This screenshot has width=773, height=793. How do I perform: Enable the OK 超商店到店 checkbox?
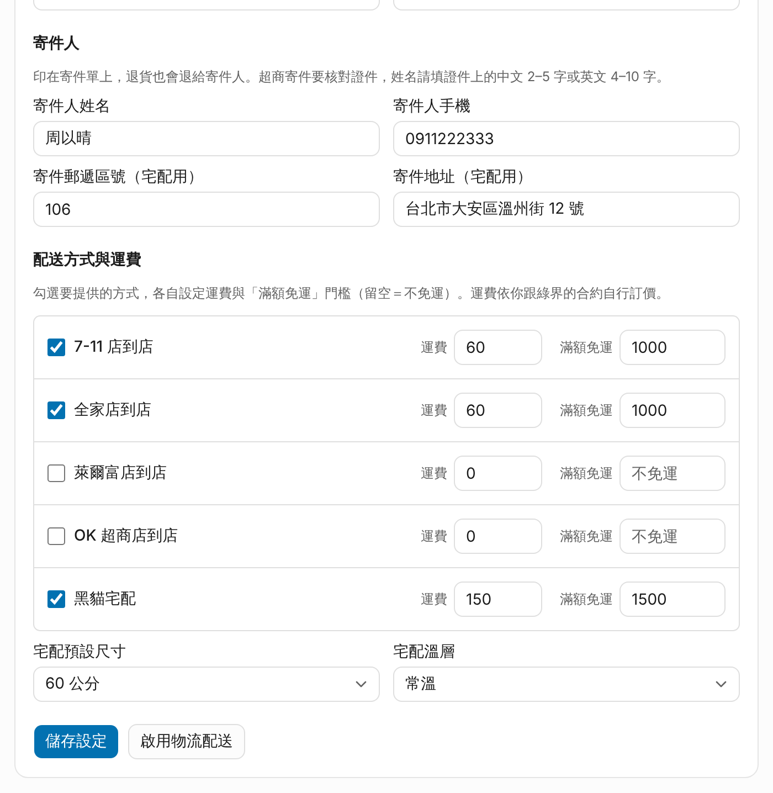click(x=56, y=536)
